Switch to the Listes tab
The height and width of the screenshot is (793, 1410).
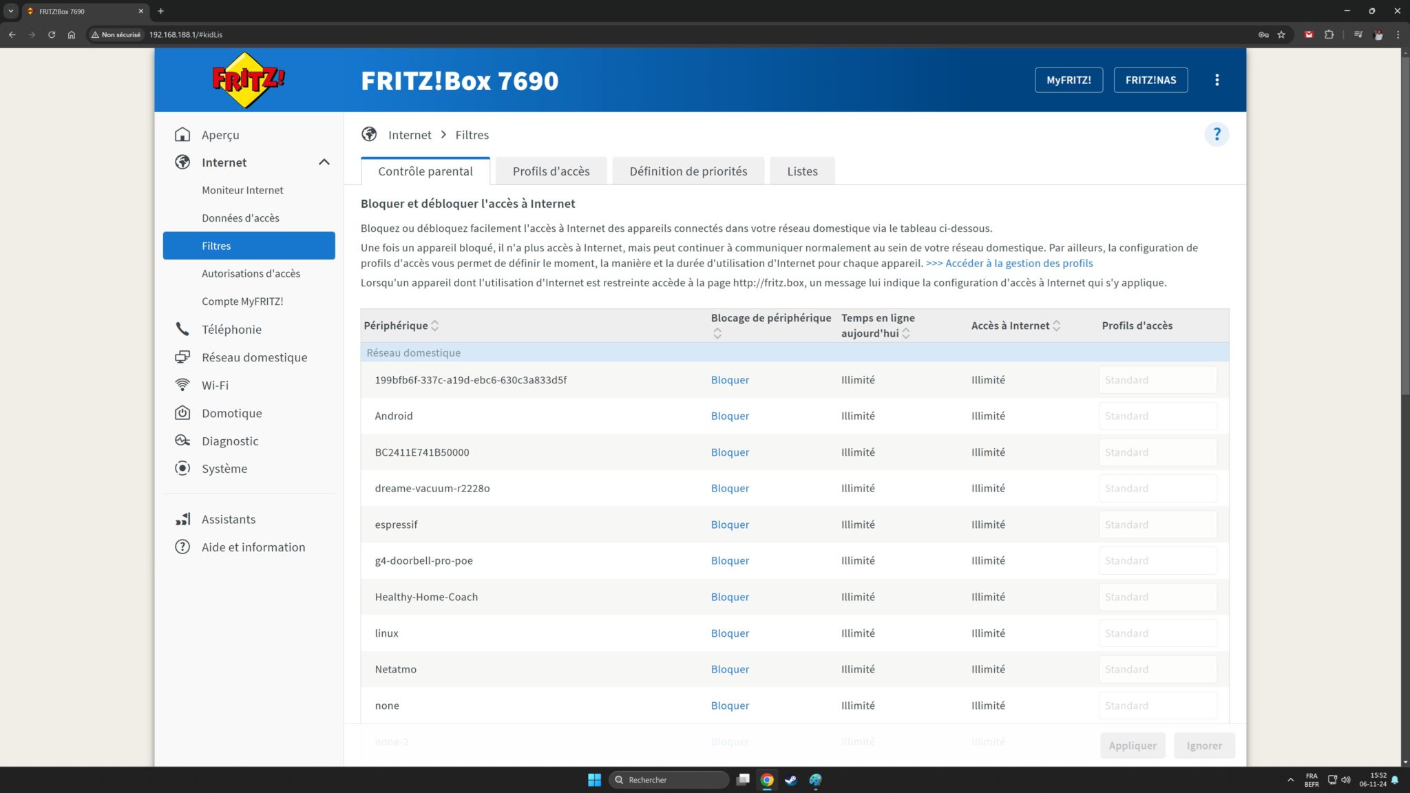tap(802, 171)
